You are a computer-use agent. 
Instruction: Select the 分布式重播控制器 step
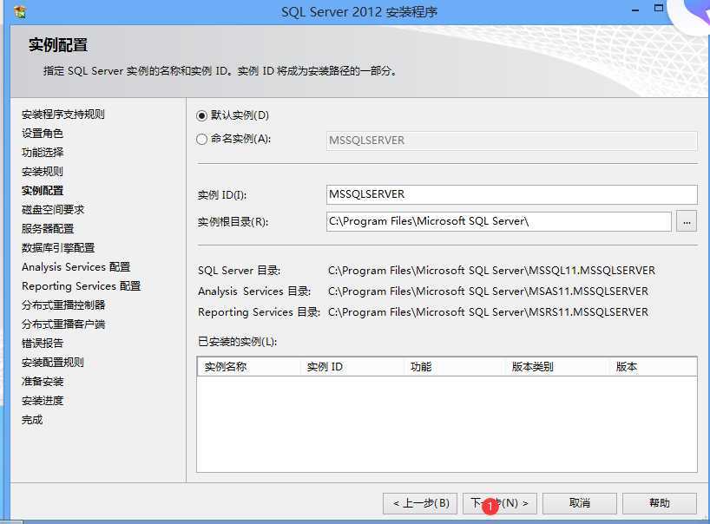point(63,305)
